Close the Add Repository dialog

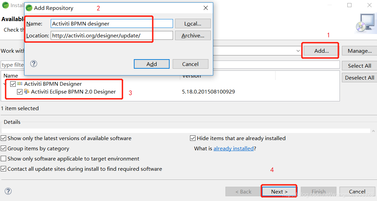(x=206, y=8)
